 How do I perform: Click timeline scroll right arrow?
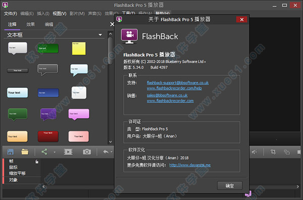tap(297, 186)
